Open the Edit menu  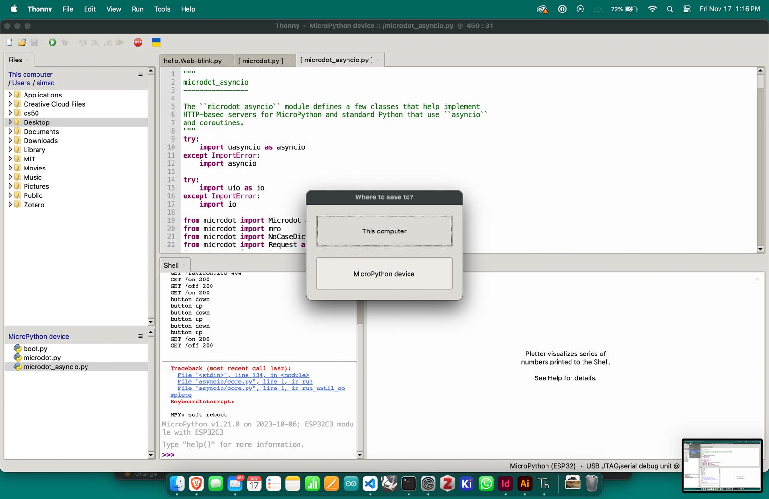pyautogui.click(x=90, y=9)
